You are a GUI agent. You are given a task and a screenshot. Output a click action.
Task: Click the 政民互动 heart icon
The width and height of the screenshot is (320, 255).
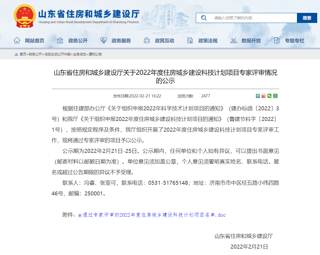(x=146, y=40)
